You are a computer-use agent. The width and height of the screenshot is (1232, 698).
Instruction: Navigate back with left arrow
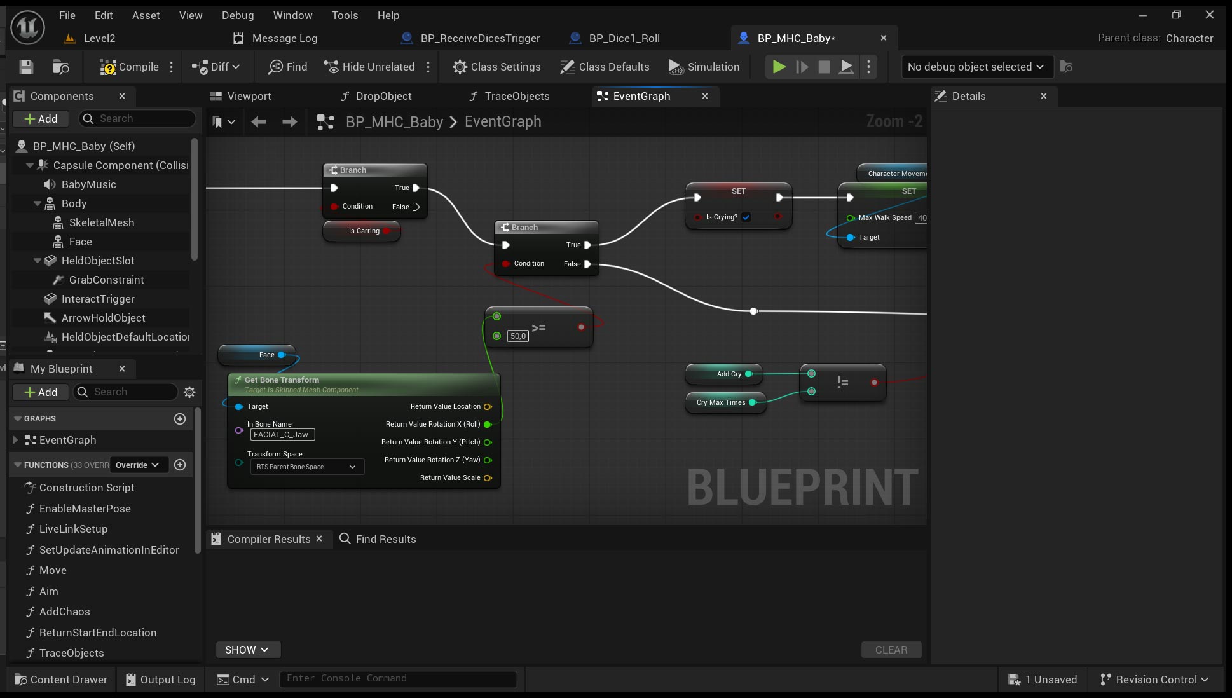[258, 121]
